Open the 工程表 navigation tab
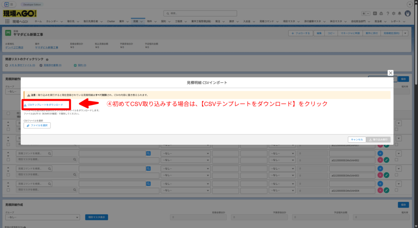 pyautogui.click(x=178, y=21)
